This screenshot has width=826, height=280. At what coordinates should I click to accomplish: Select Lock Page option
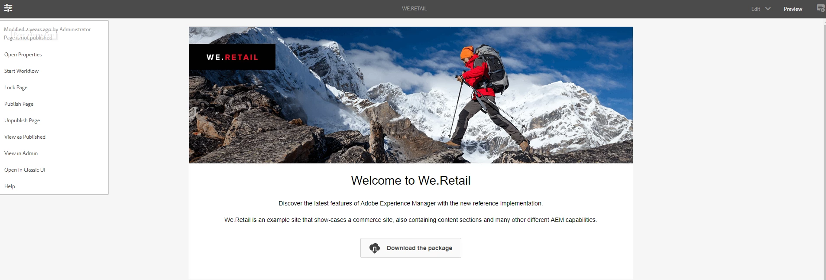click(x=16, y=88)
